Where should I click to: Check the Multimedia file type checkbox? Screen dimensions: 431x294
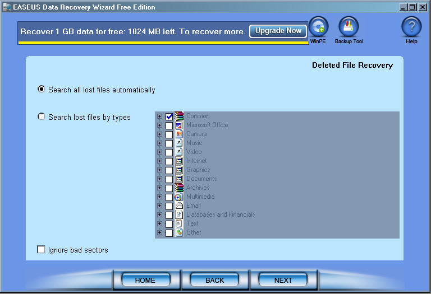point(169,197)
